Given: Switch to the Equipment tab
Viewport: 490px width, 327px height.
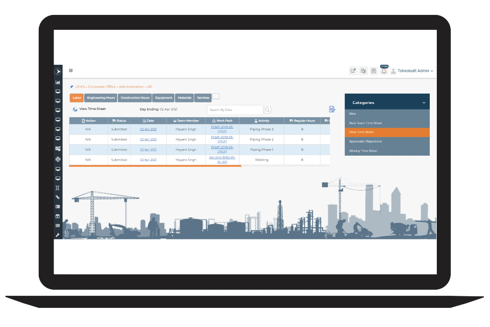Looking at the screenshot, I should click(x=164, y=98).
